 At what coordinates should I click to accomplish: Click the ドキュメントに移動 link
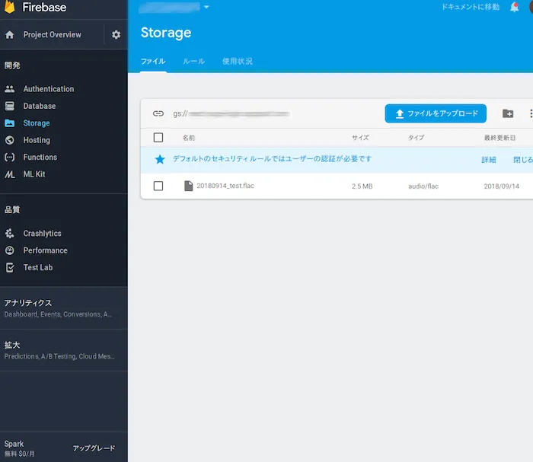tap(471, 7)
